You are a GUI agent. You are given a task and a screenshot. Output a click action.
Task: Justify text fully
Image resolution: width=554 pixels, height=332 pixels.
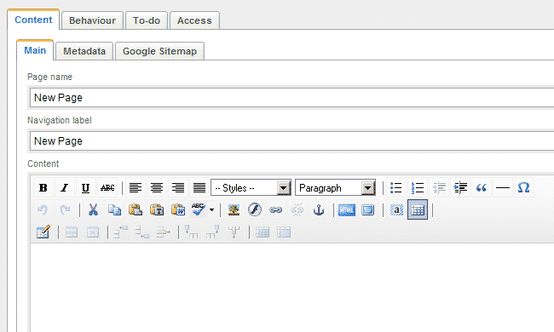pyautogui.click(x=199, y=187)
